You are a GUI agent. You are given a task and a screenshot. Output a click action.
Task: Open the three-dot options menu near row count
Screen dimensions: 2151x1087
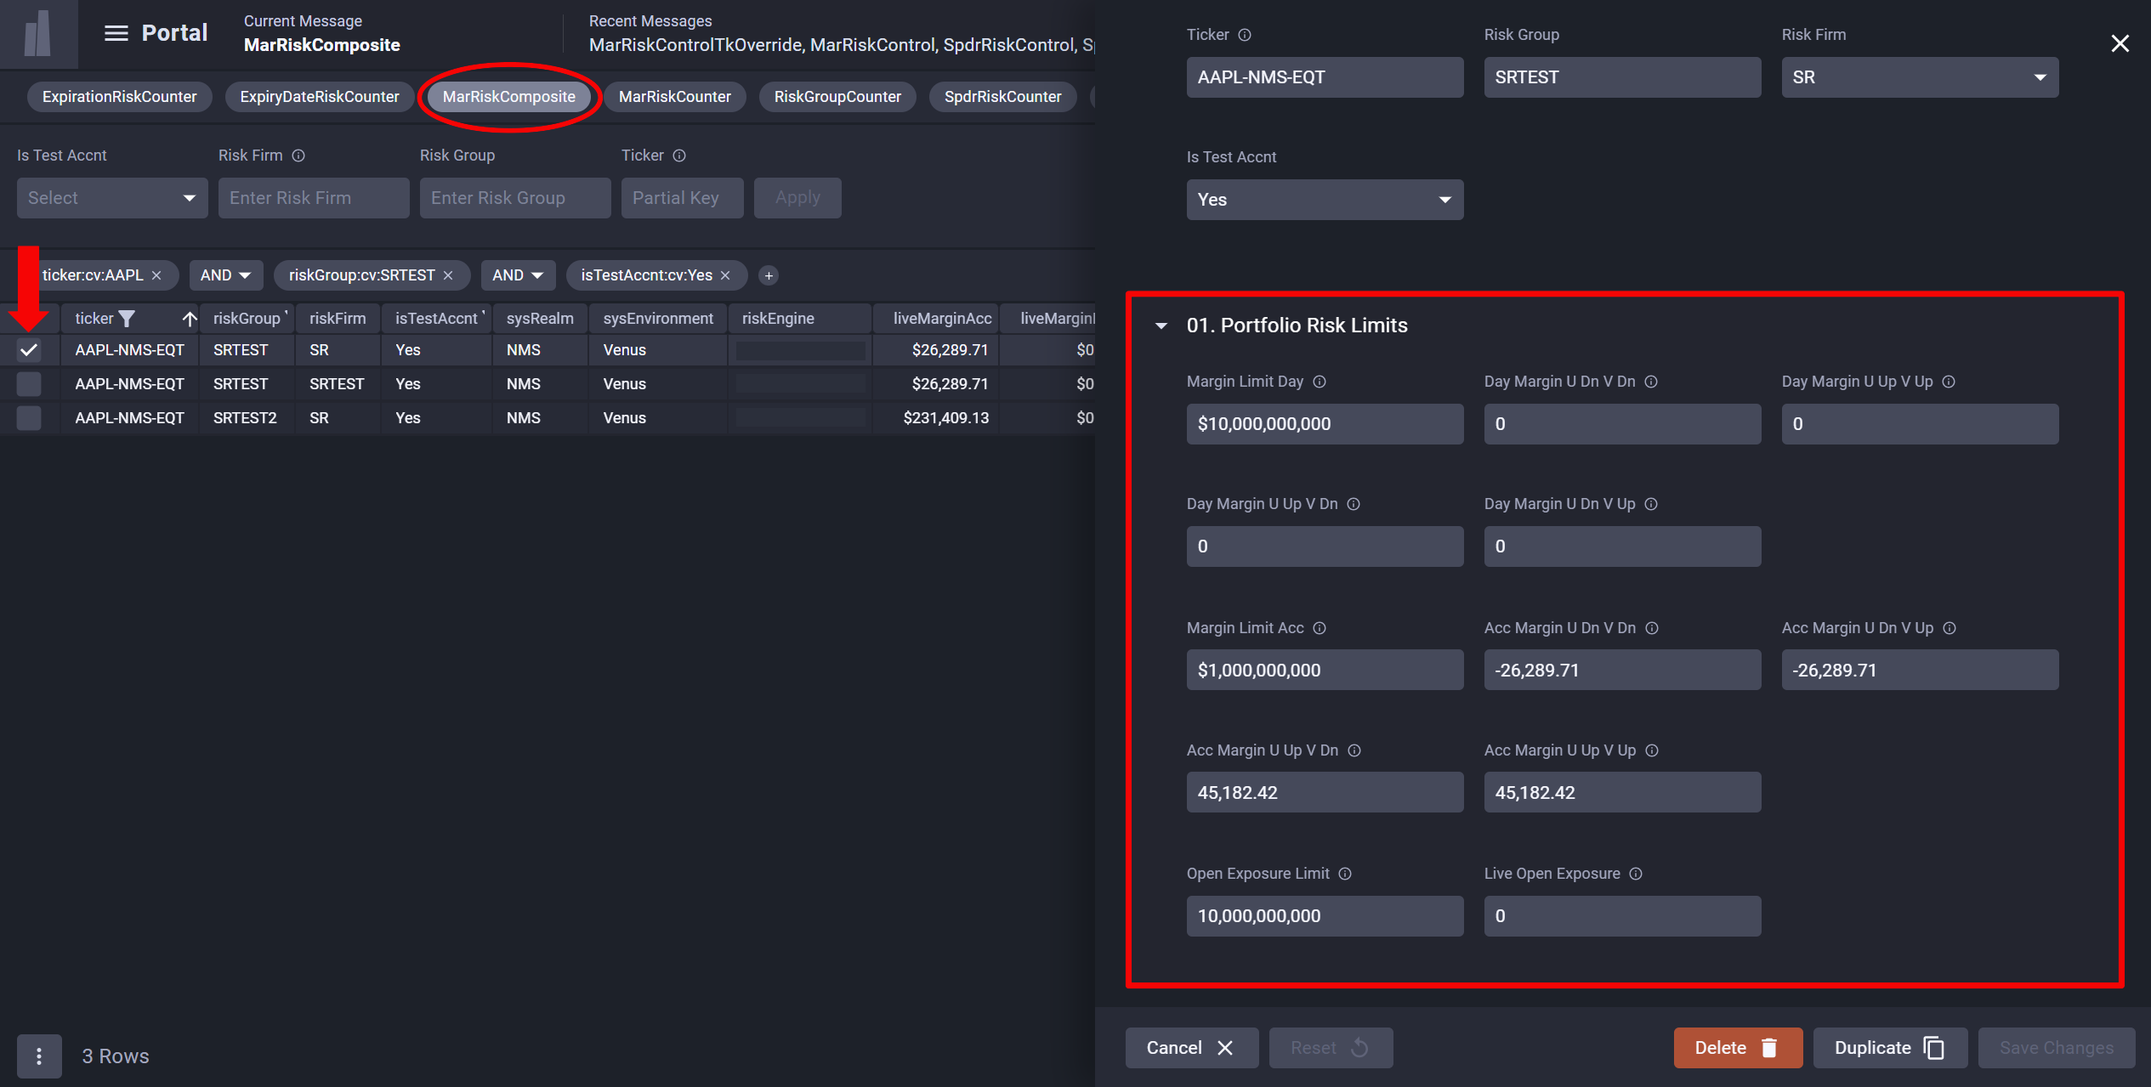pyautogui.click(x=39, y=1056)
